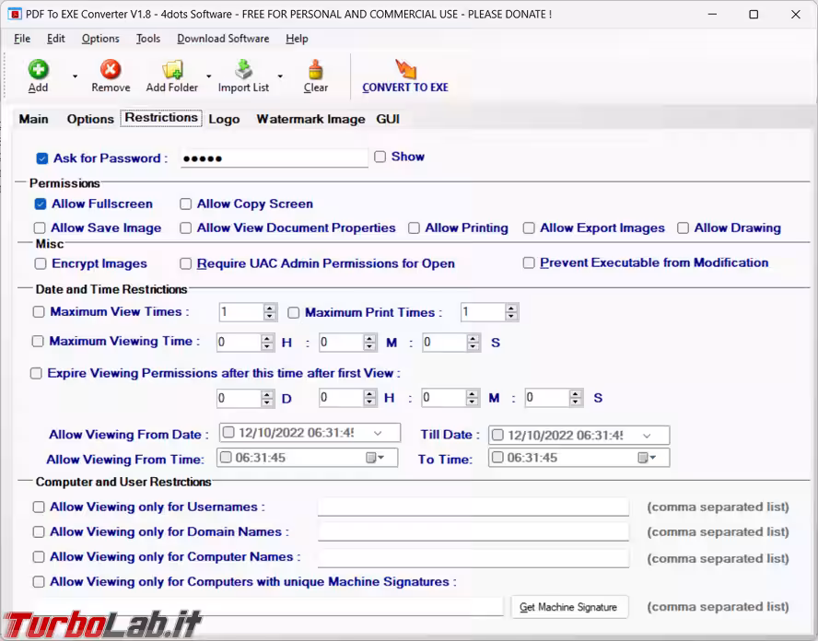
Task: Increase the Maximum View Times spinner value
Action: click(x=269, y=308)
